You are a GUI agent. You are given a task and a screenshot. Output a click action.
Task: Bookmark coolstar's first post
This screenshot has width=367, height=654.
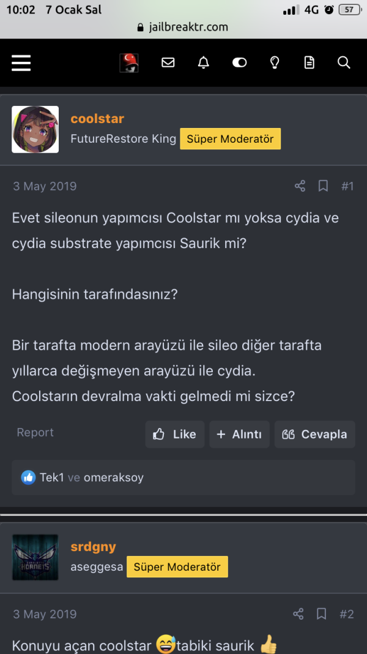click(x=323, y=186)
